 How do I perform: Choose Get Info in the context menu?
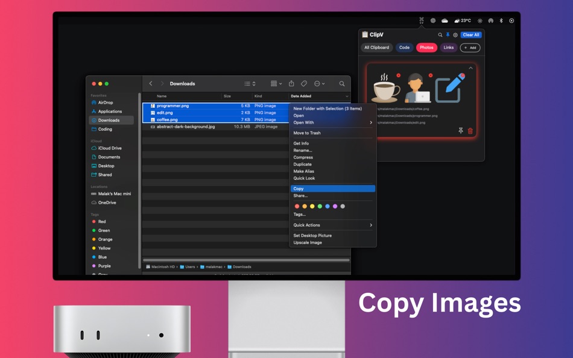[x=301, y=143]
